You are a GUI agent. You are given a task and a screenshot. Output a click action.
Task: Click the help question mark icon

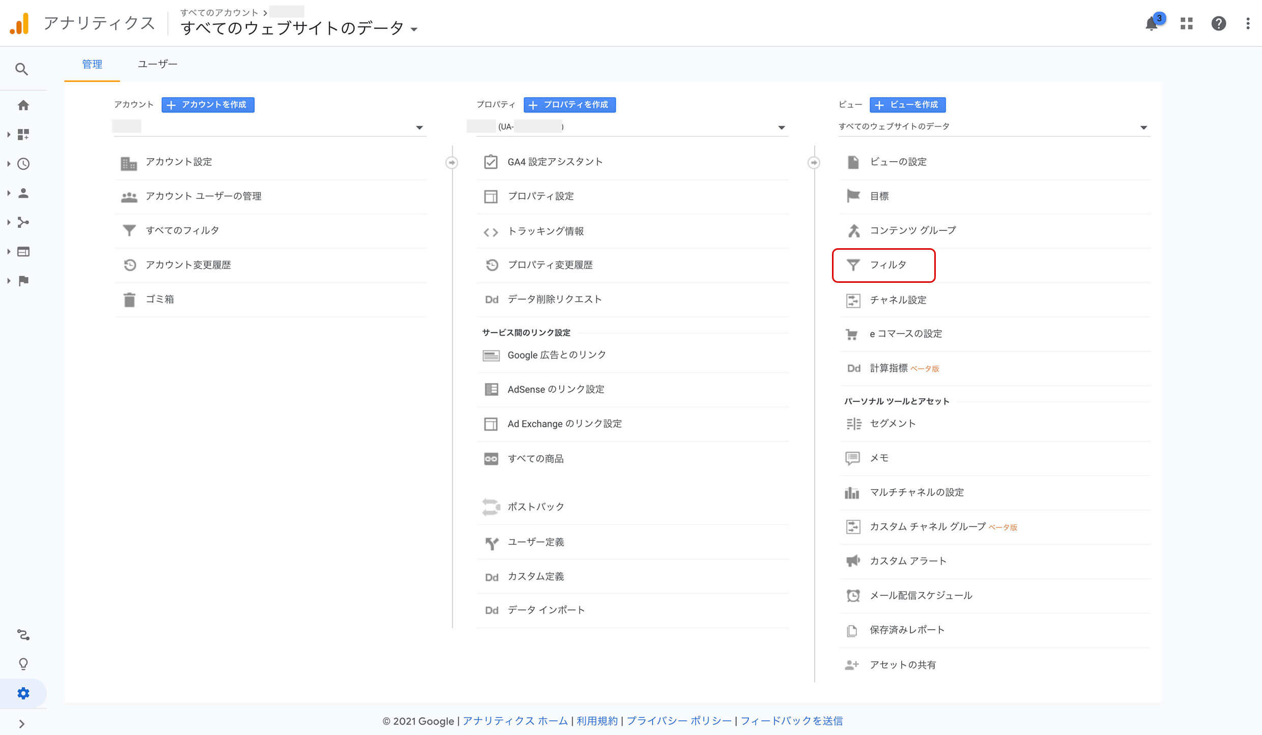pos(1218,23)
